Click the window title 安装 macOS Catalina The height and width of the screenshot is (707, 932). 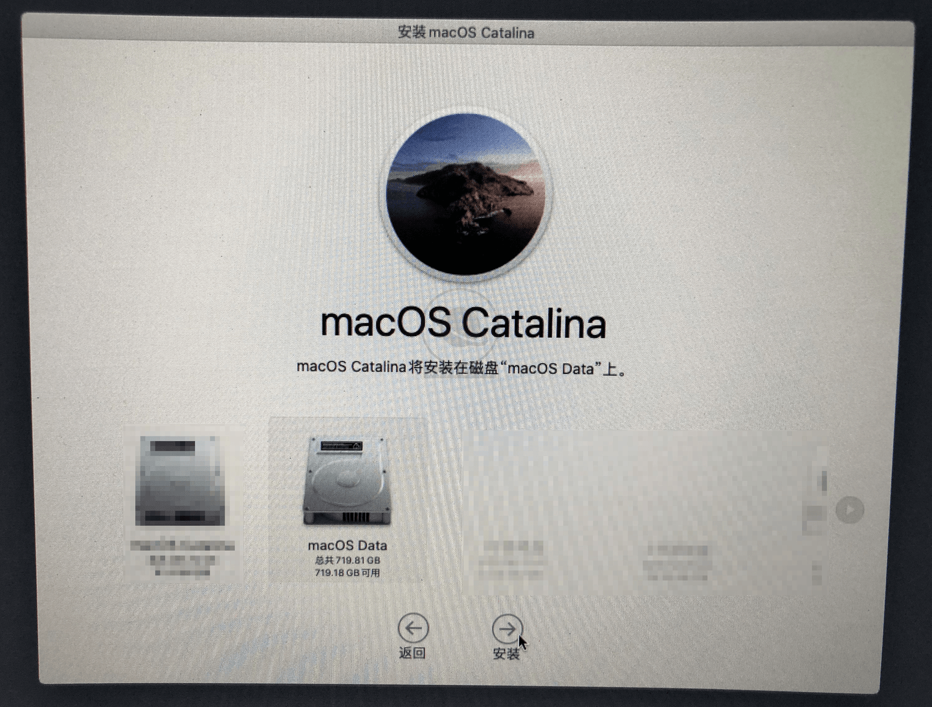466,32
